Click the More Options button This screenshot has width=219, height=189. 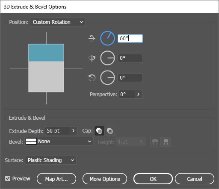tap(105, 179)
